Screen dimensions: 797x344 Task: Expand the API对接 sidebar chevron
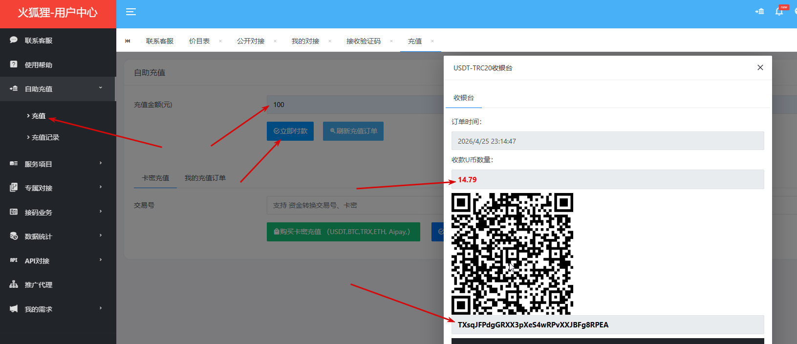click(x=101, y=260)
